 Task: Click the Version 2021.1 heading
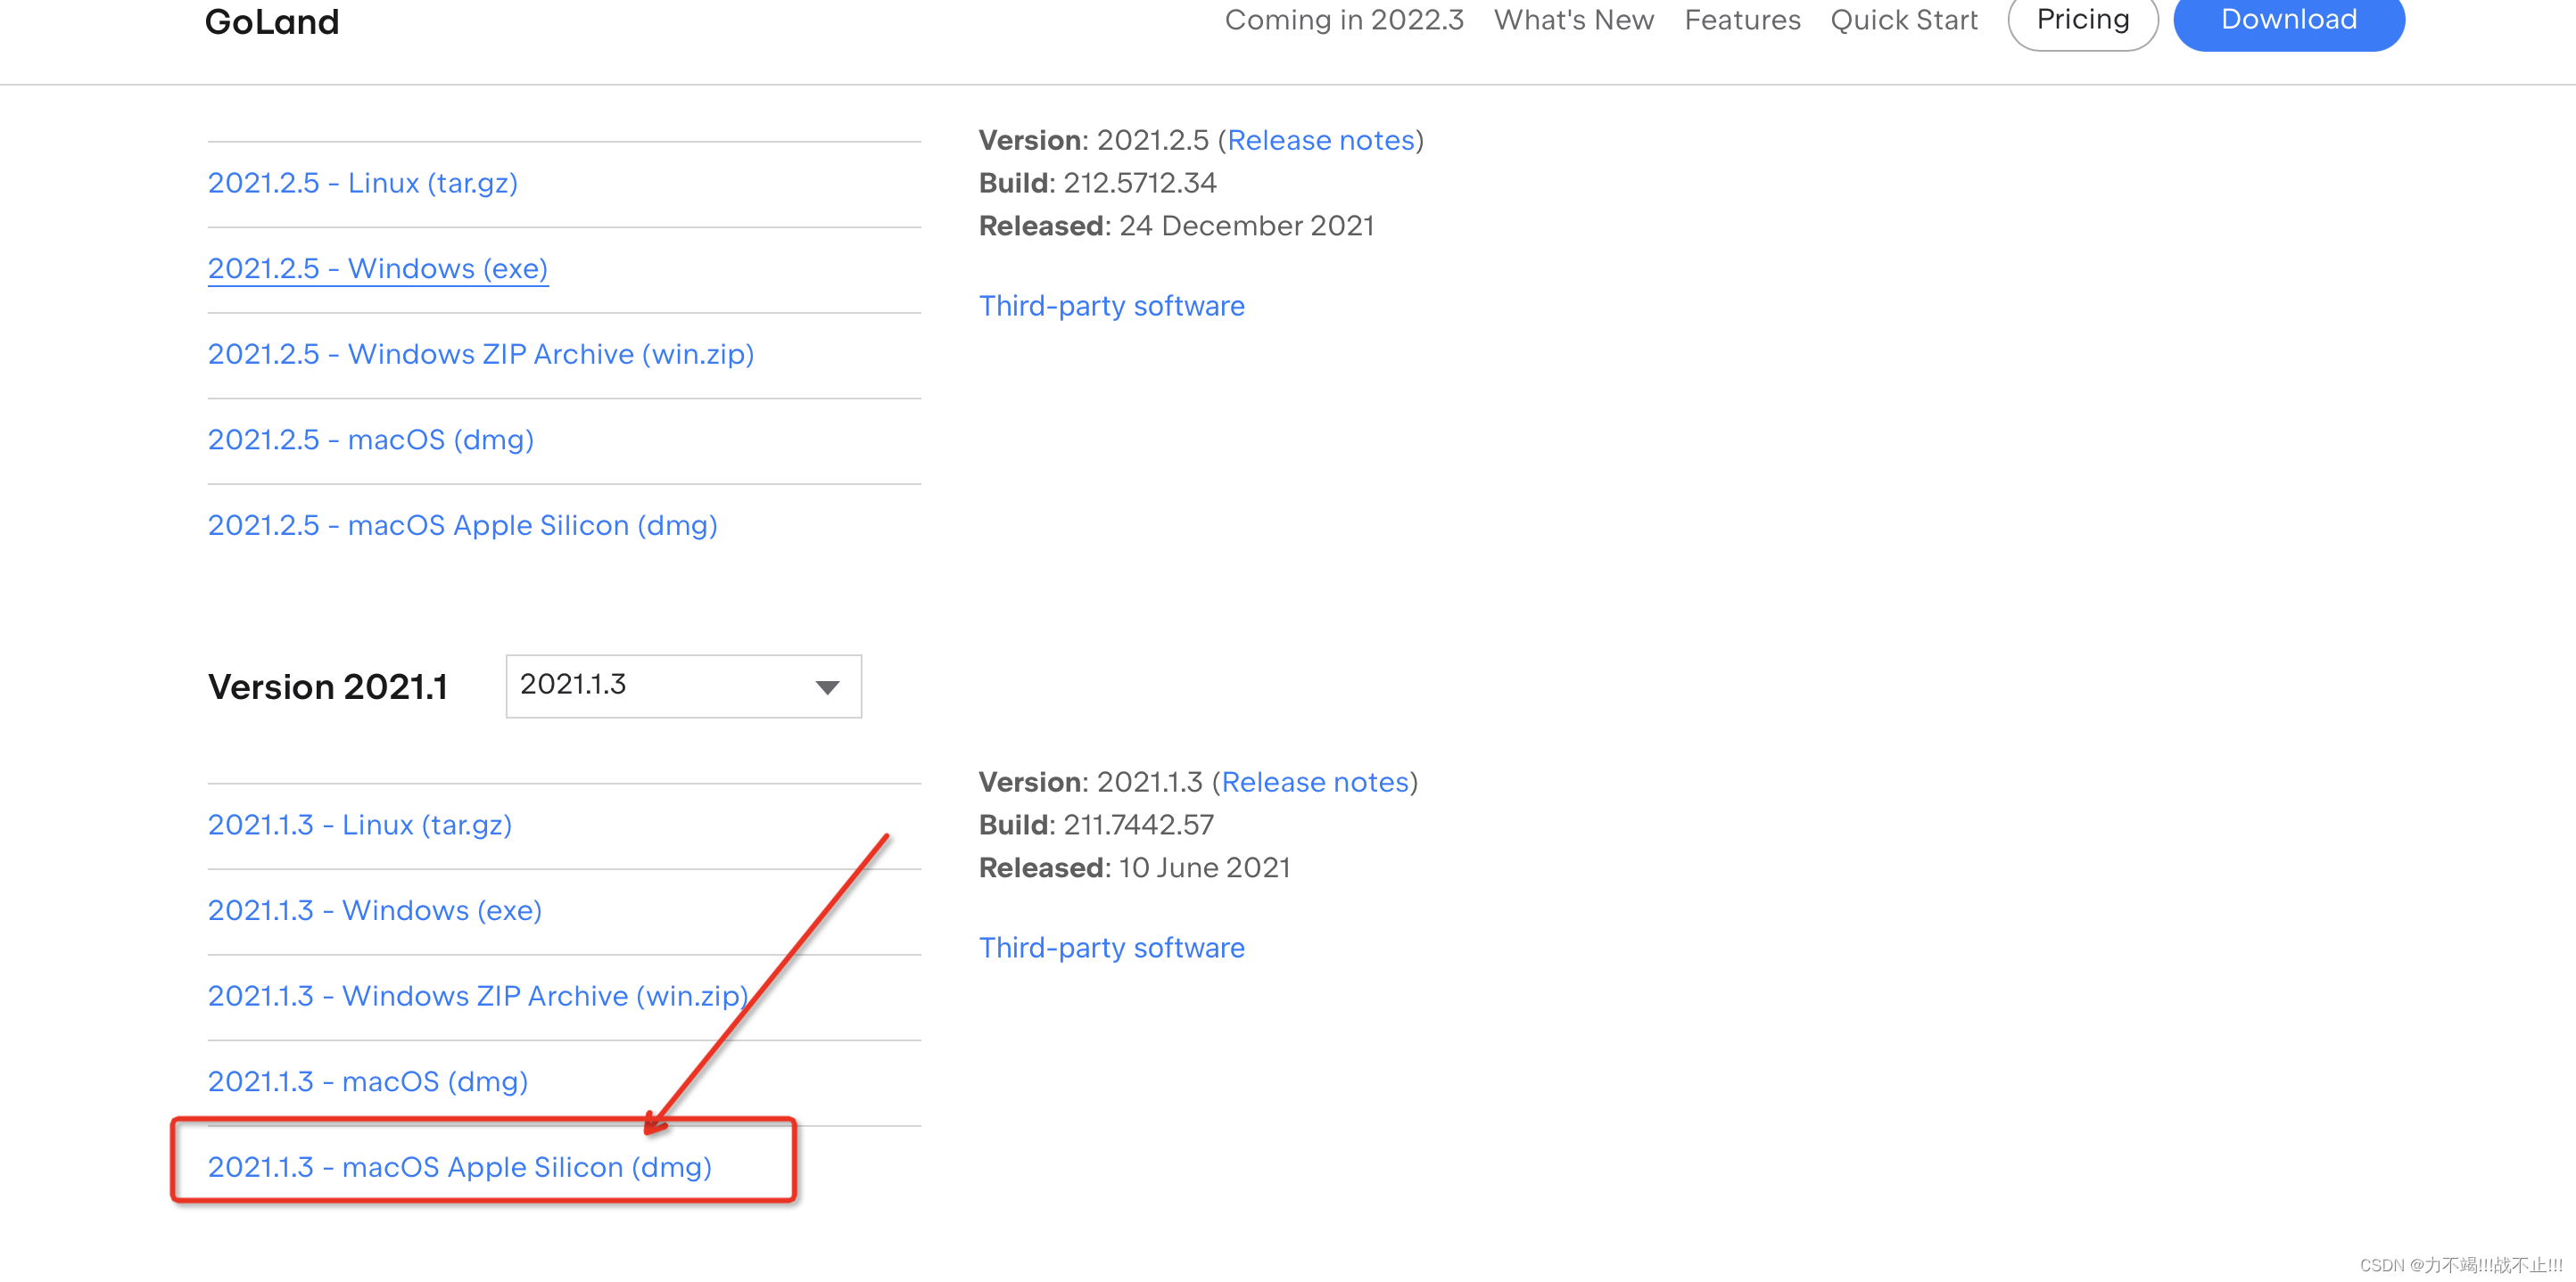327,686
